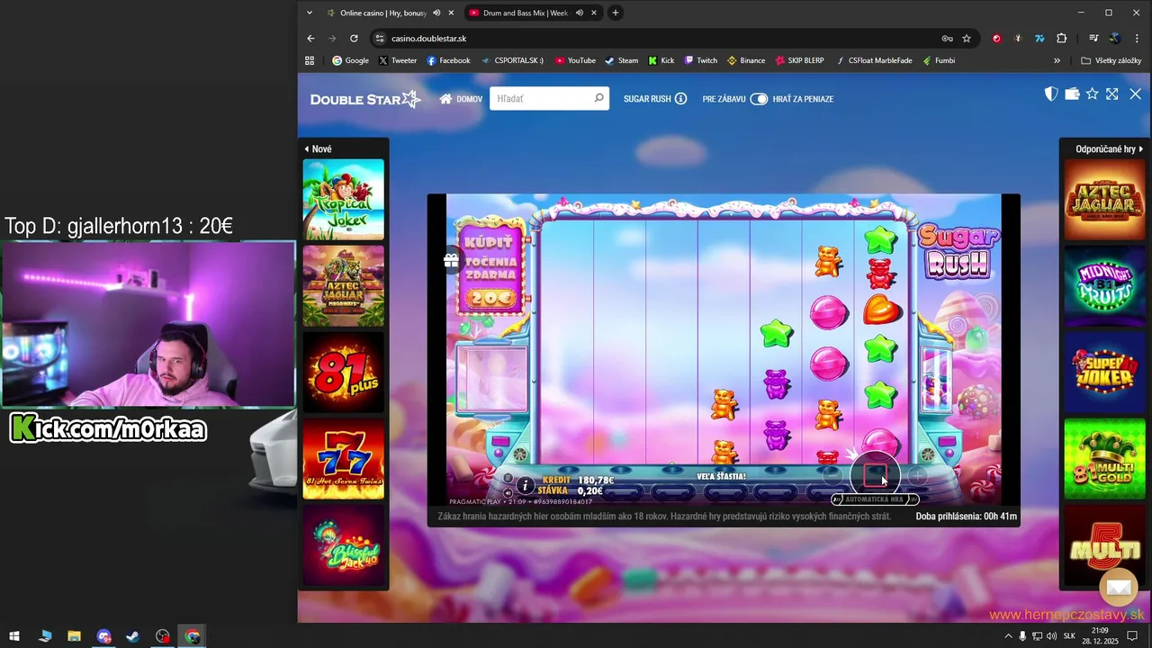Open the YouTube bookmark
The width and height of the screenshot is (1152, 648).
575,60
